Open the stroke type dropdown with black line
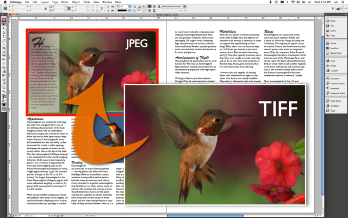 (130, 10)
